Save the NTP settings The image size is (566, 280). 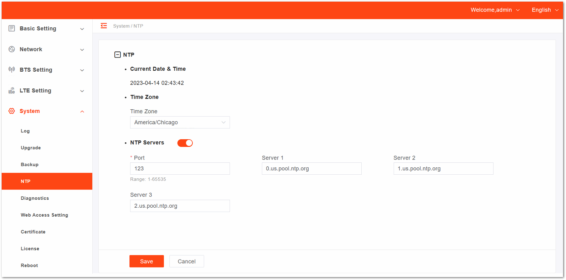147,261
